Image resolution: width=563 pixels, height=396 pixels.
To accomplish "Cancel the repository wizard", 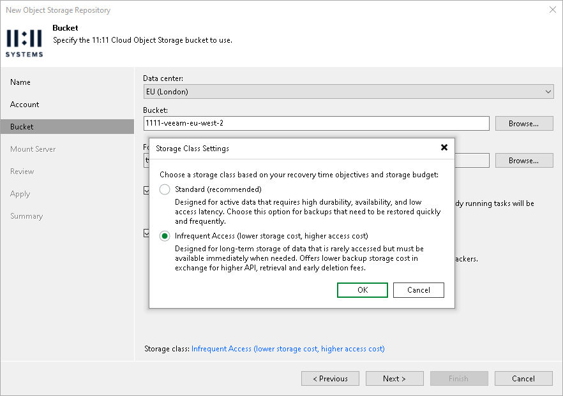I will pos(523,378).
